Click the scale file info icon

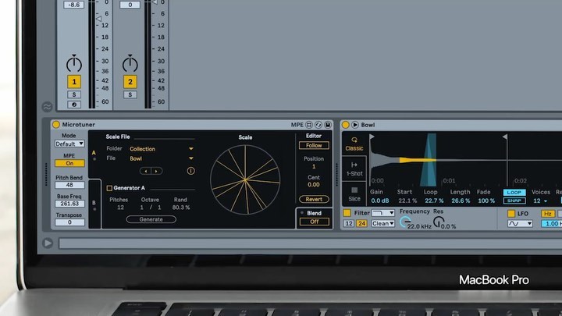pos(190,170)
